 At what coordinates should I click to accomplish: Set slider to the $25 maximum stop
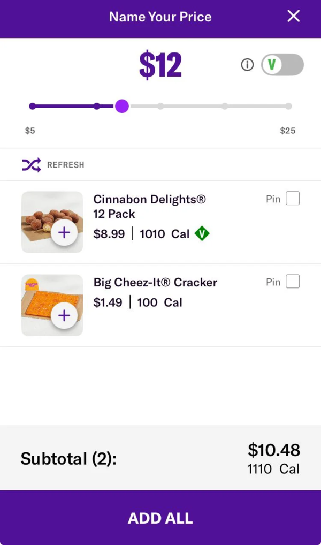pos(288,106)
